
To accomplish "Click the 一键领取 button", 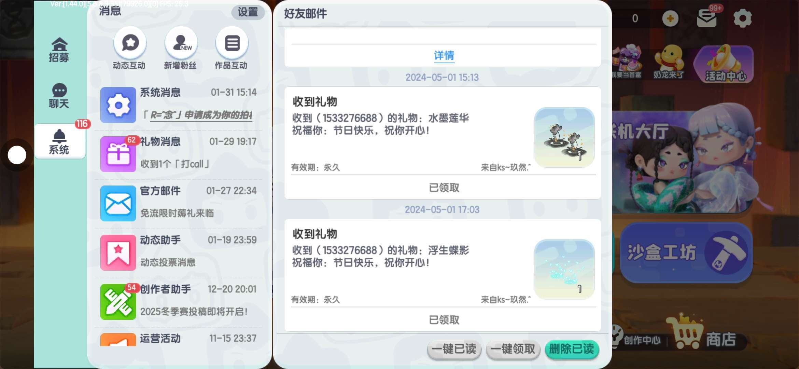I will pyautogui.click(x=513, y=349).
